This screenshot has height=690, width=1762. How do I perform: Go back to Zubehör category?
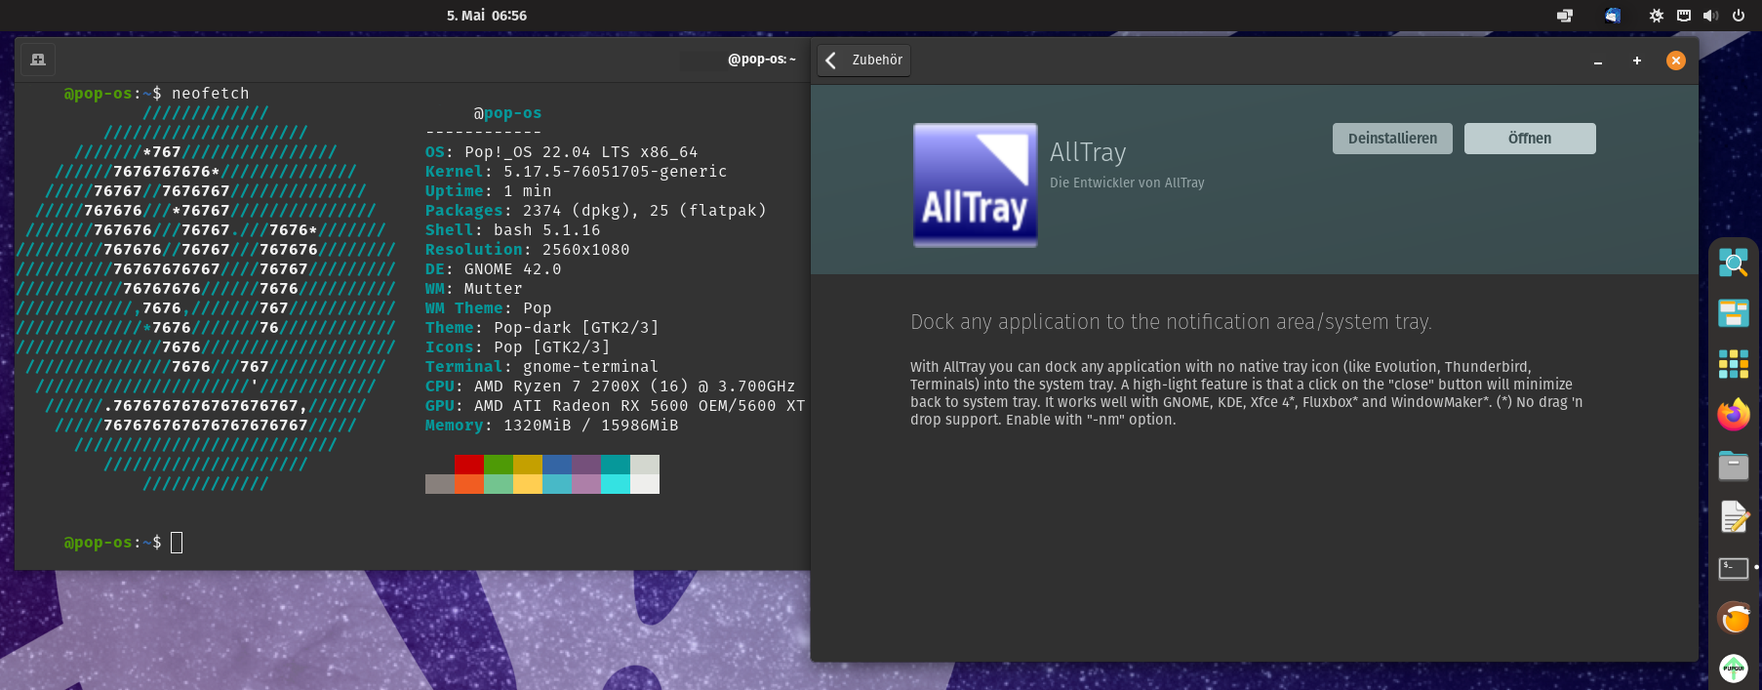tap(863, 61)
